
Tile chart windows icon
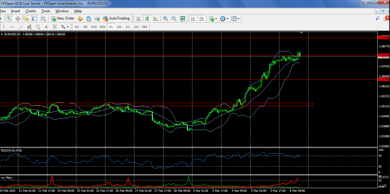182,19
